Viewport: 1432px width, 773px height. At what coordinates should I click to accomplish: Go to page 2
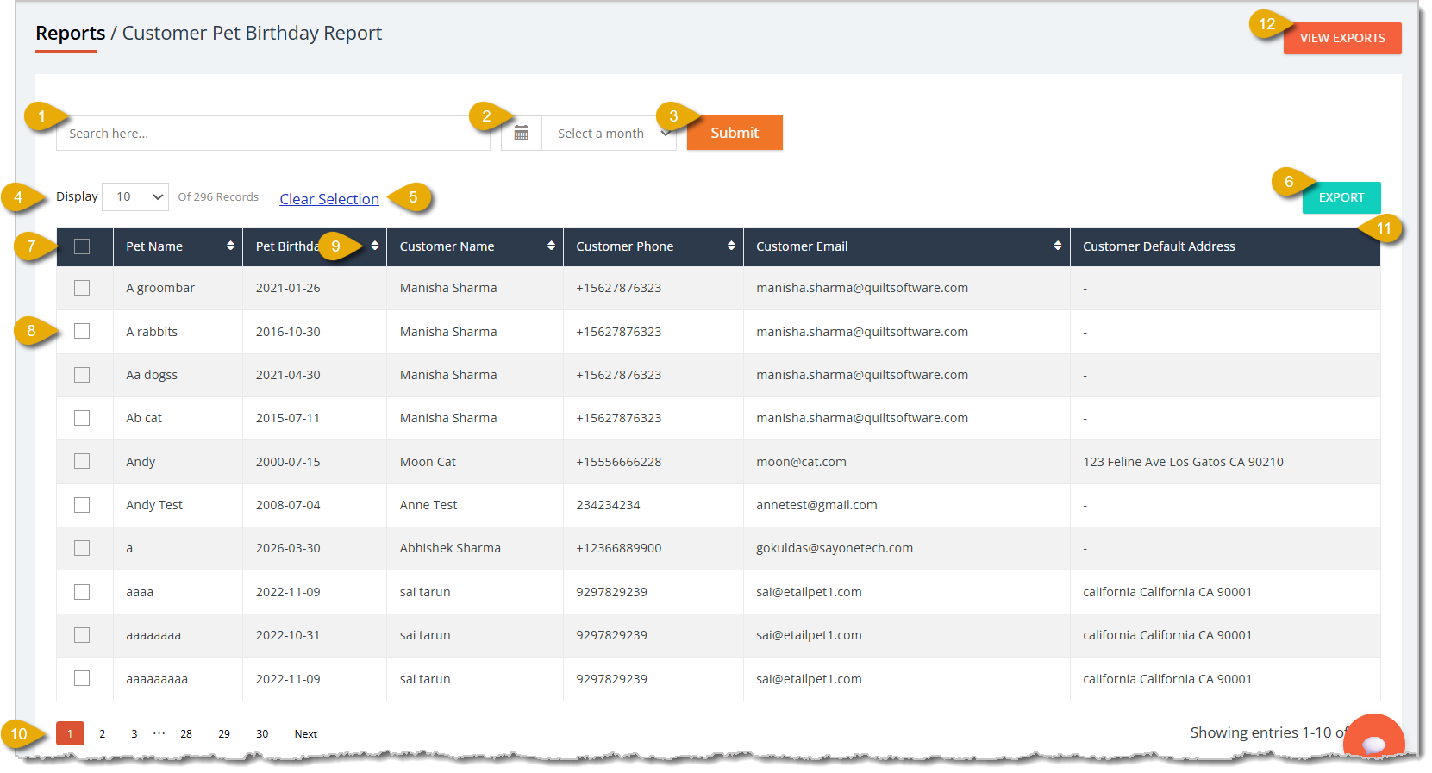coord(102,734)
